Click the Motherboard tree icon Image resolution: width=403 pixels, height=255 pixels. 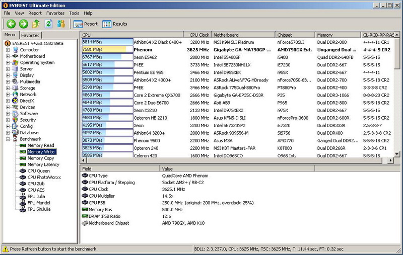point(16,56)
